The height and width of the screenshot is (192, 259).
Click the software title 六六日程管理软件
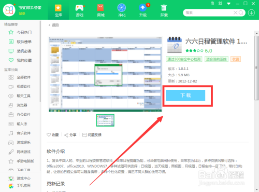click(216, 42)
